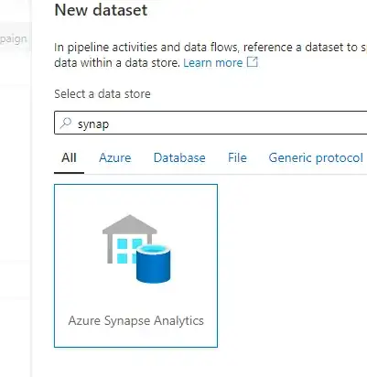
Task: Select the Azure Synapse Analytics tile
Action: coord(135,265)
